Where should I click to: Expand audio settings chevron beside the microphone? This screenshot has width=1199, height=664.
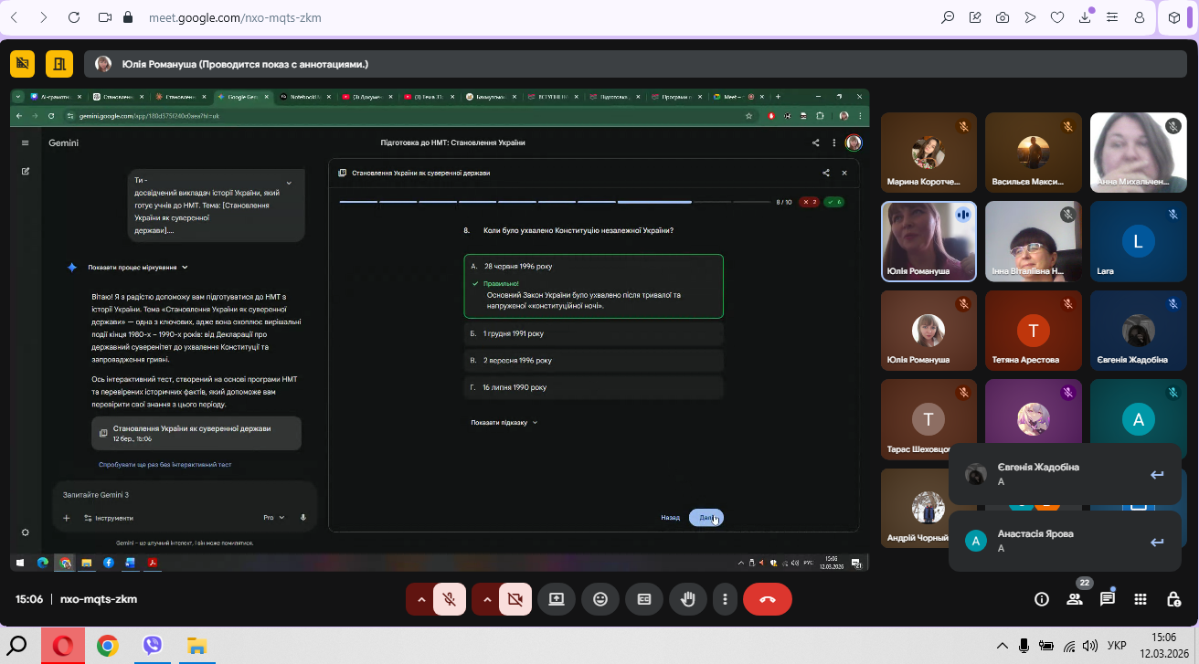click(421, 599)
